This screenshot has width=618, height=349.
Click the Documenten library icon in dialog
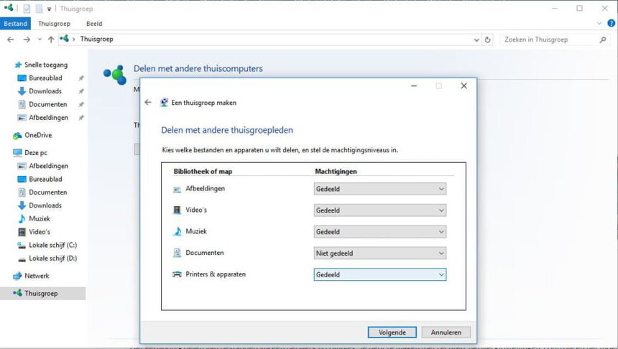(177, 253)
